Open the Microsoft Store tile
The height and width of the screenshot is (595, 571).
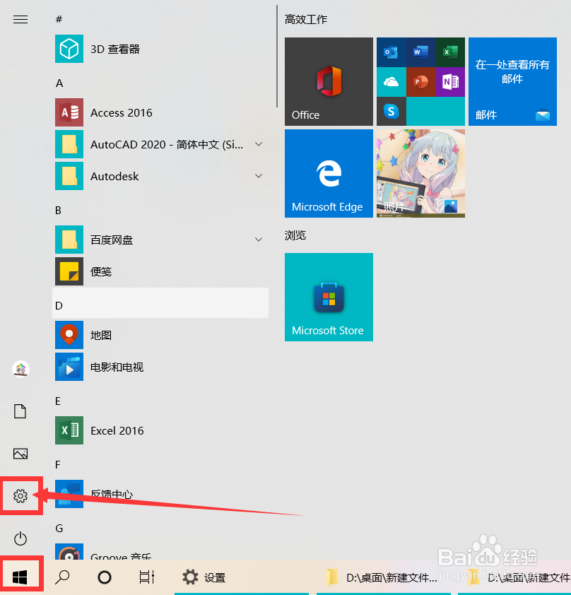pos(329,297)
